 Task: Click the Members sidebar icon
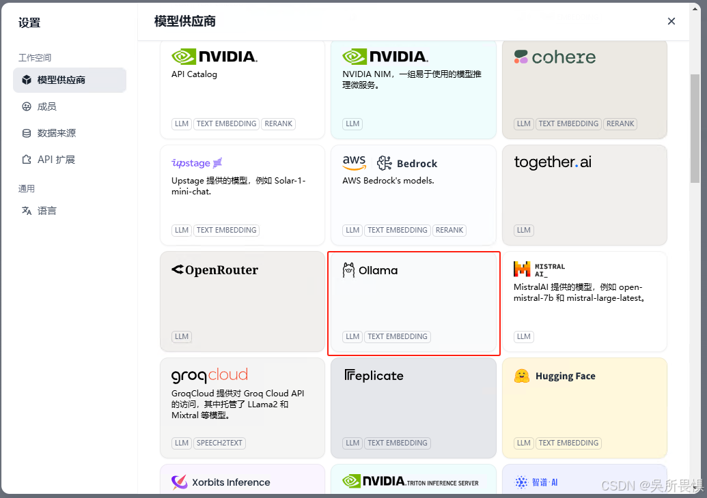pyautogui.click(x=27, y=106)
